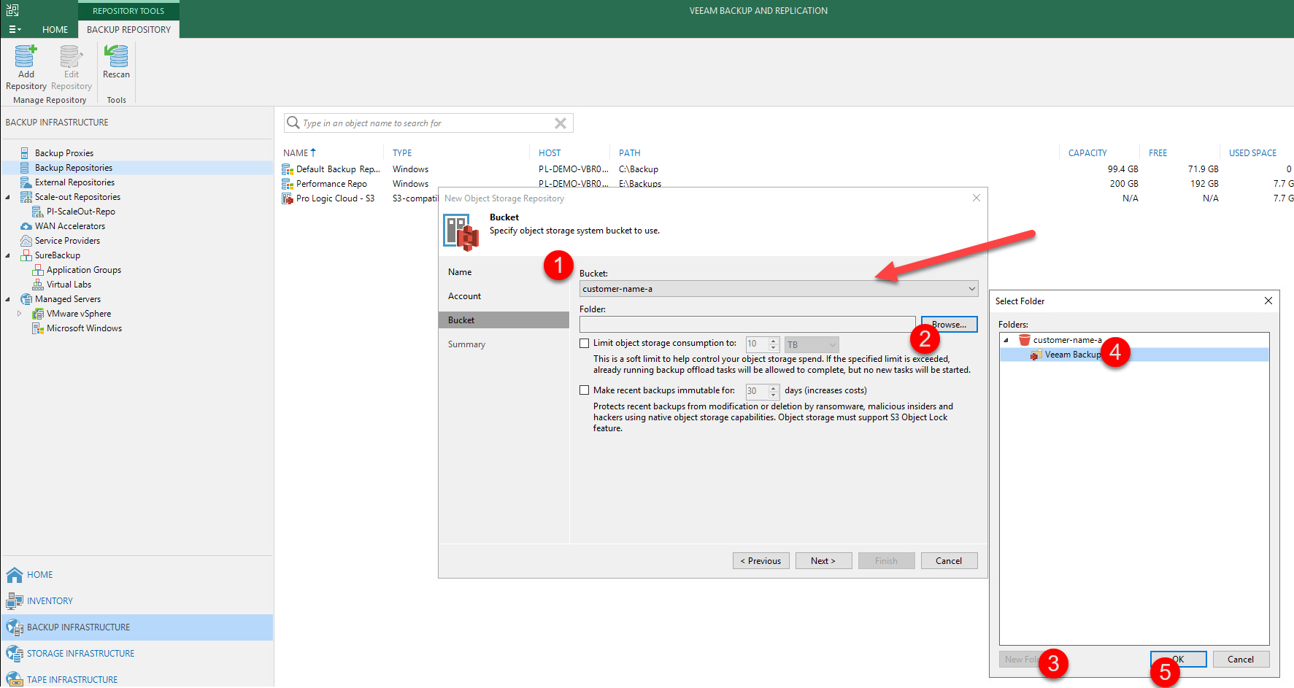
Task: Click the Veeam Backup folder icon
Action: pyautogui.click(x=1036, y=355)
